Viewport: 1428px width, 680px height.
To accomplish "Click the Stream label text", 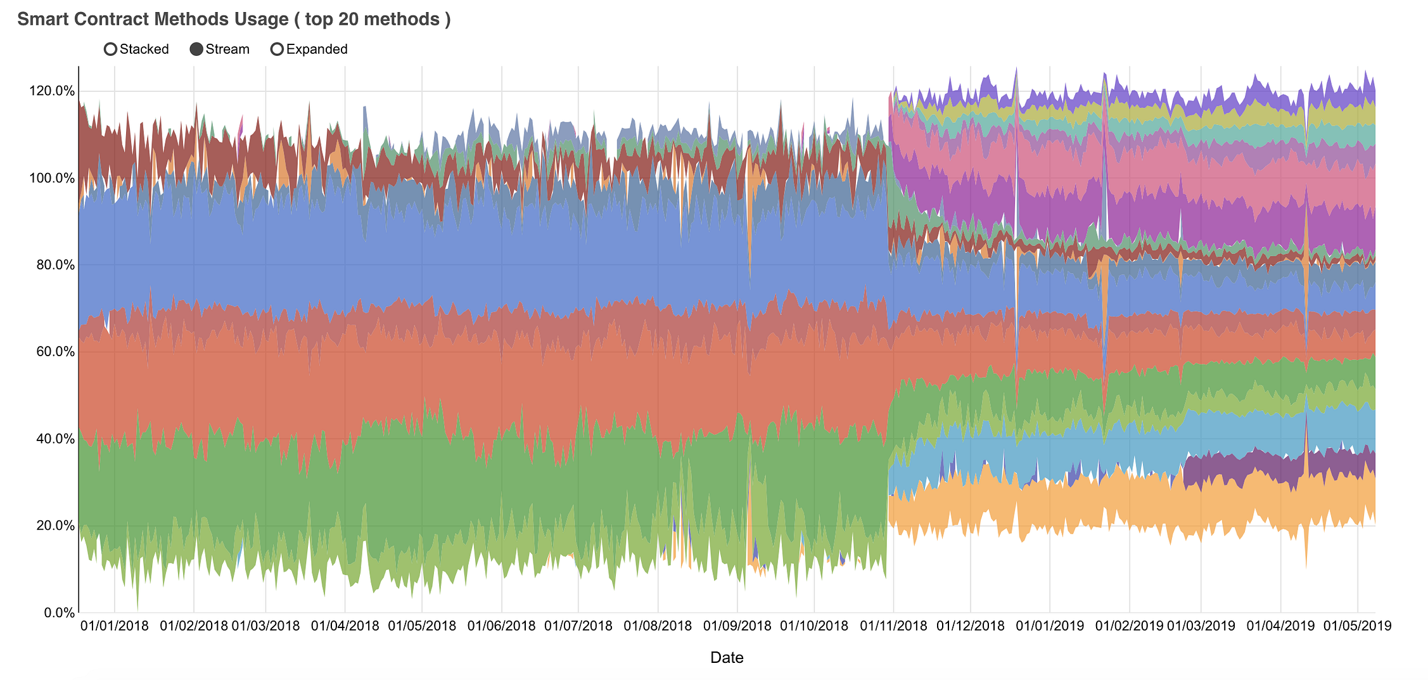I will [x=227, y=49].
